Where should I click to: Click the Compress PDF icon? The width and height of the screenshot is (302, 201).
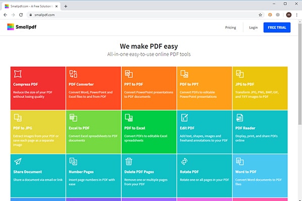pos(18,74)
